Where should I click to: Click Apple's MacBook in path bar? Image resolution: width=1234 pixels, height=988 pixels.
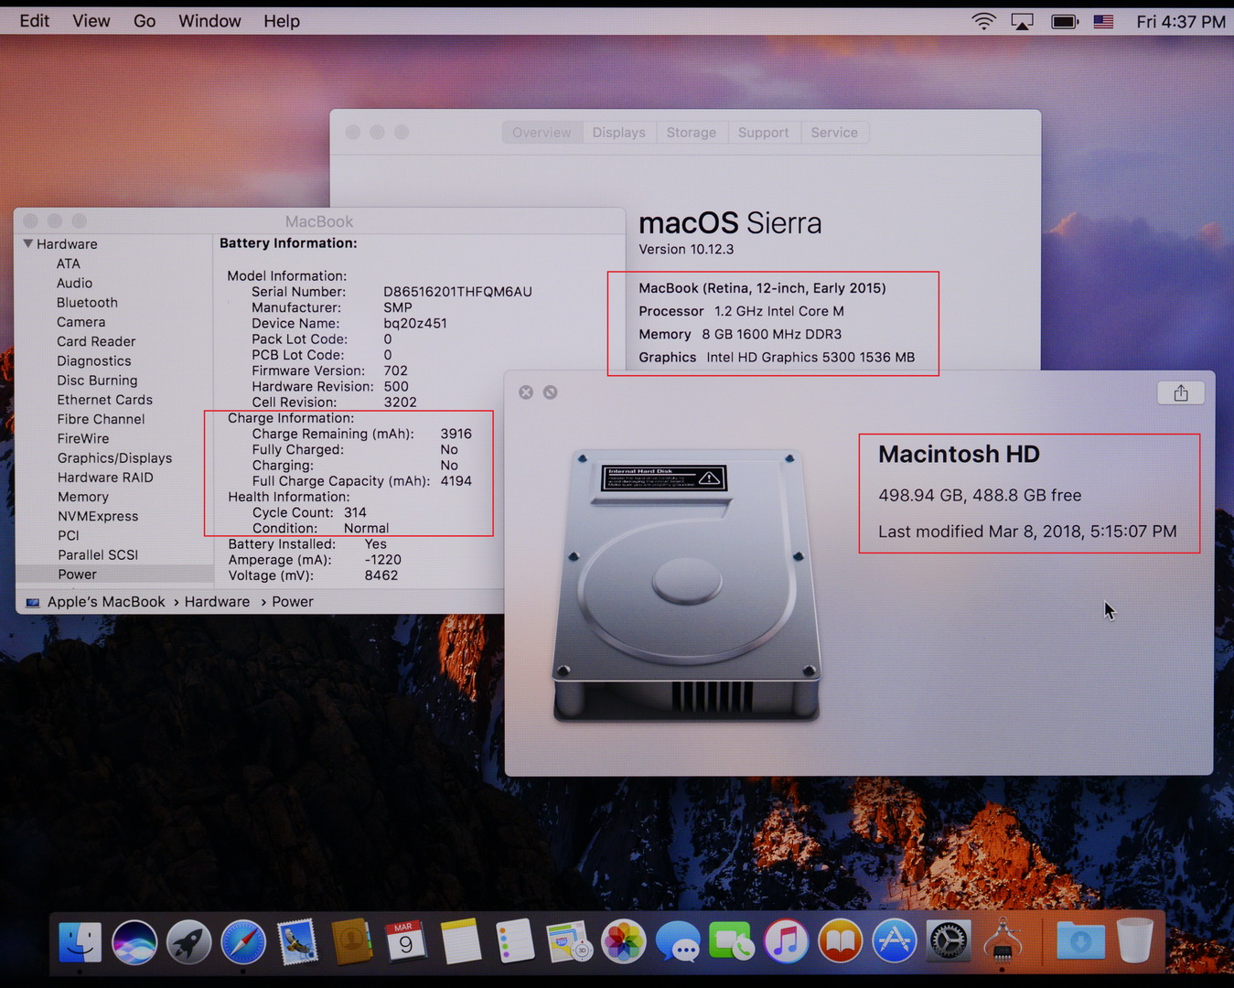pos(106,601)
